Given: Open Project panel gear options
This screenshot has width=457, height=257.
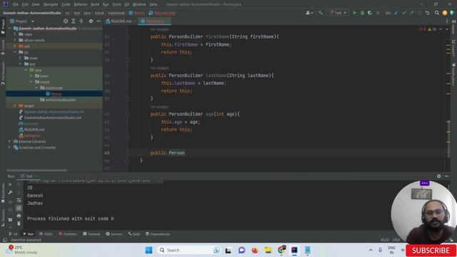Looking at the screenshot, I should tap(91, 21).
